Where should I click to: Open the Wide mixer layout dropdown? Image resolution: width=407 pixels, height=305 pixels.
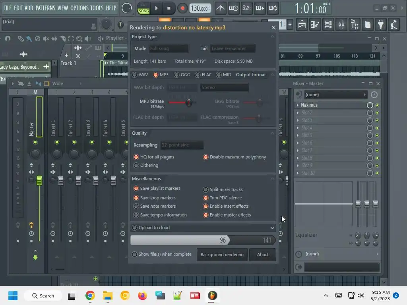pos(58,83)
